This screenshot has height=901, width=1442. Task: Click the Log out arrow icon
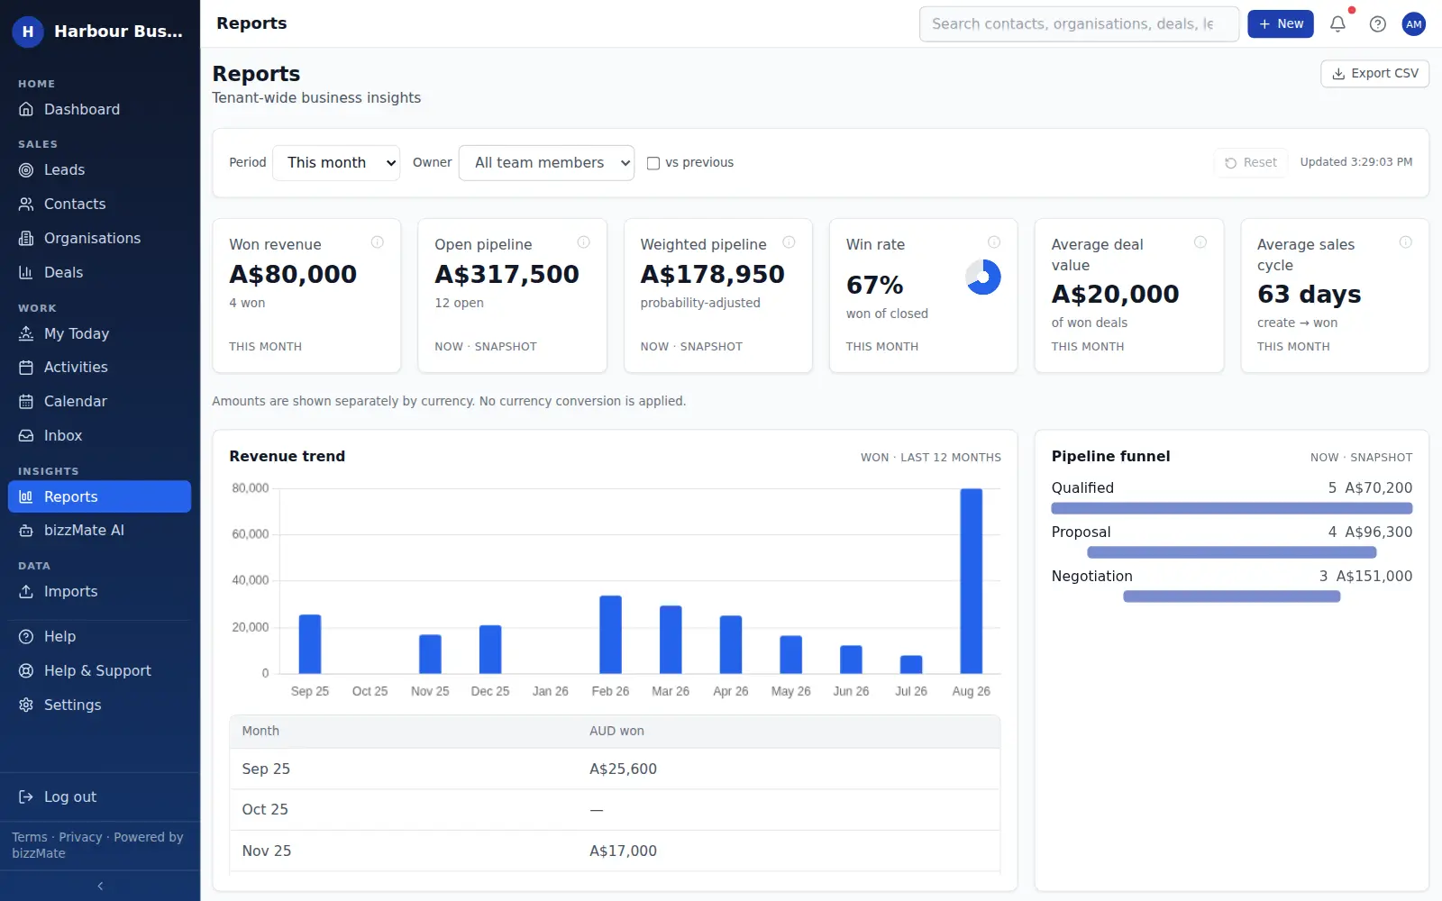coord(26,796)
